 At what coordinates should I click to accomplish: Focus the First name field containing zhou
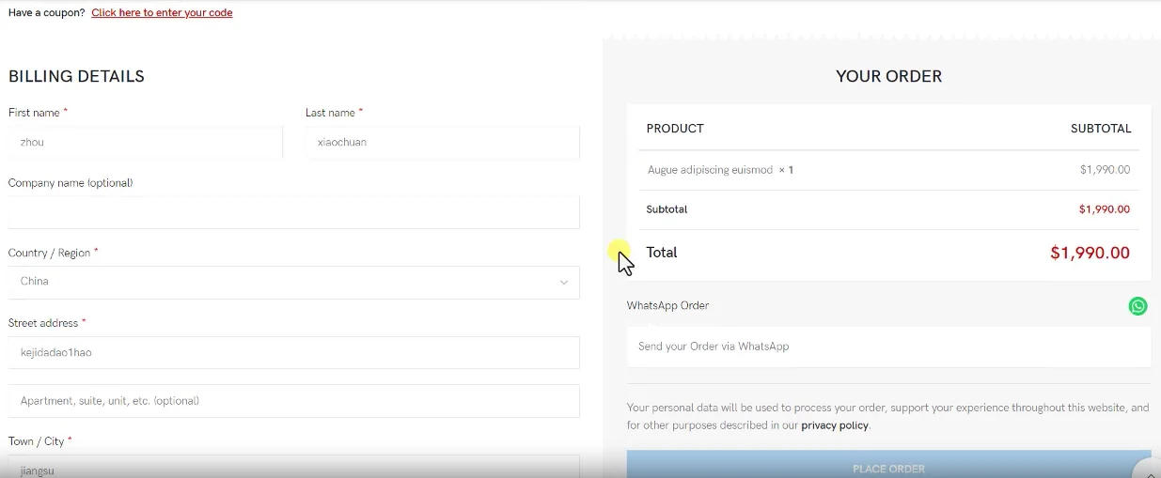[x=145, y=143]
